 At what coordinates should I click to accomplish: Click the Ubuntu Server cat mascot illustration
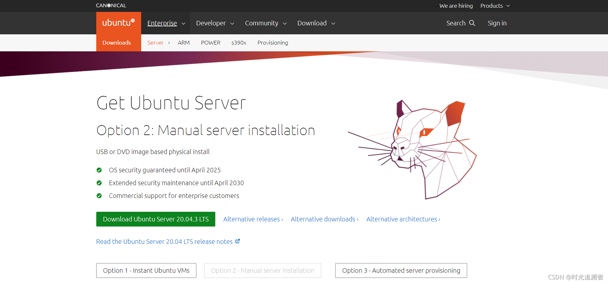pyautogui.click(x=412, y=149)
